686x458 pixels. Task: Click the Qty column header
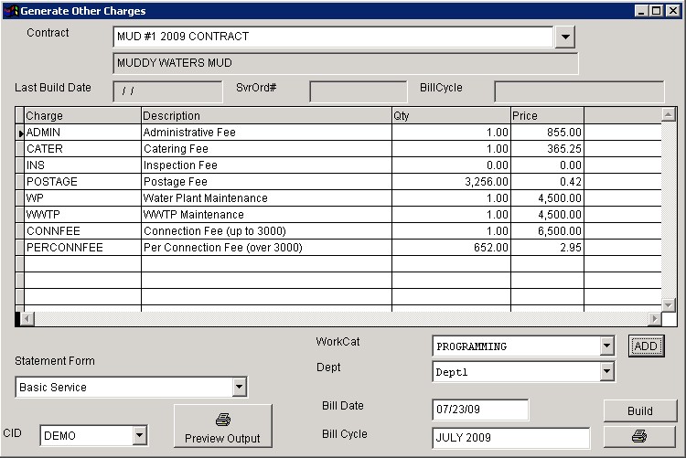(x=450, y=116)
